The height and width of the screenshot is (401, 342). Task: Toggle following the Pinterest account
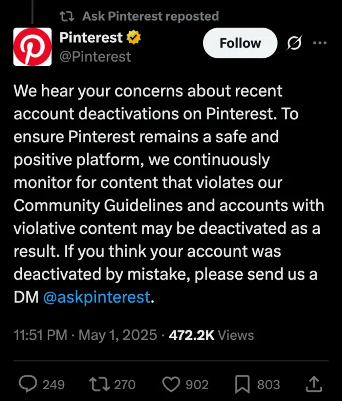239,42
